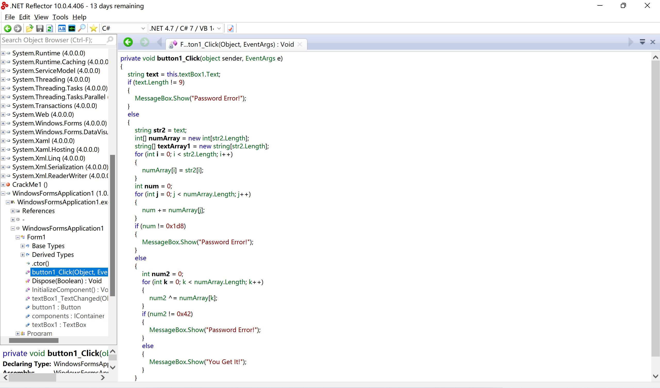Image resolution: width=660 pixels, height=388 pixels.
Task: Expand the System.Runtime (4.0.0.0) node
Action: [x=3, y=53]
